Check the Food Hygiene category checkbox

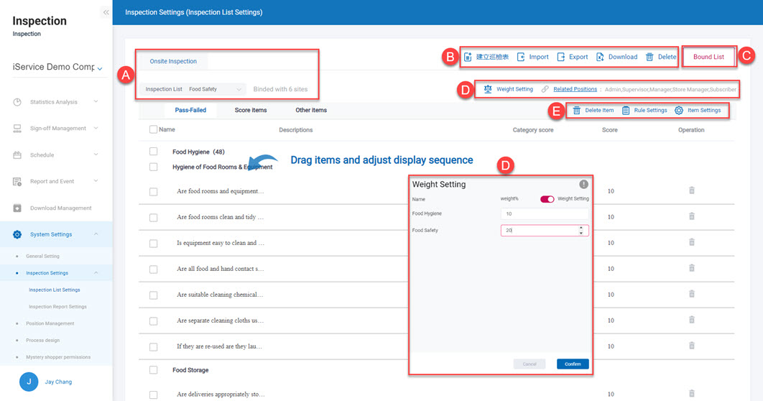tap(154, 152)
